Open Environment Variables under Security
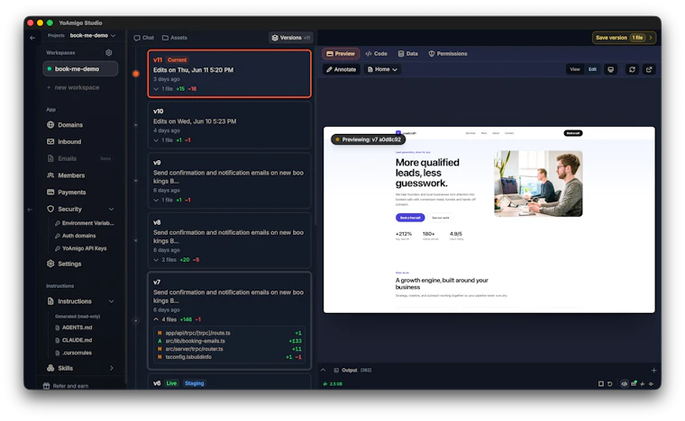 click(x=85, y=223)
